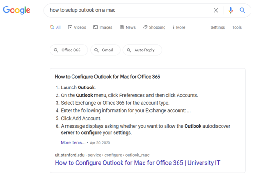This screenshot has width=280, height=173.
Task: Start voice search with microphone icon
Action: (230, 10)
